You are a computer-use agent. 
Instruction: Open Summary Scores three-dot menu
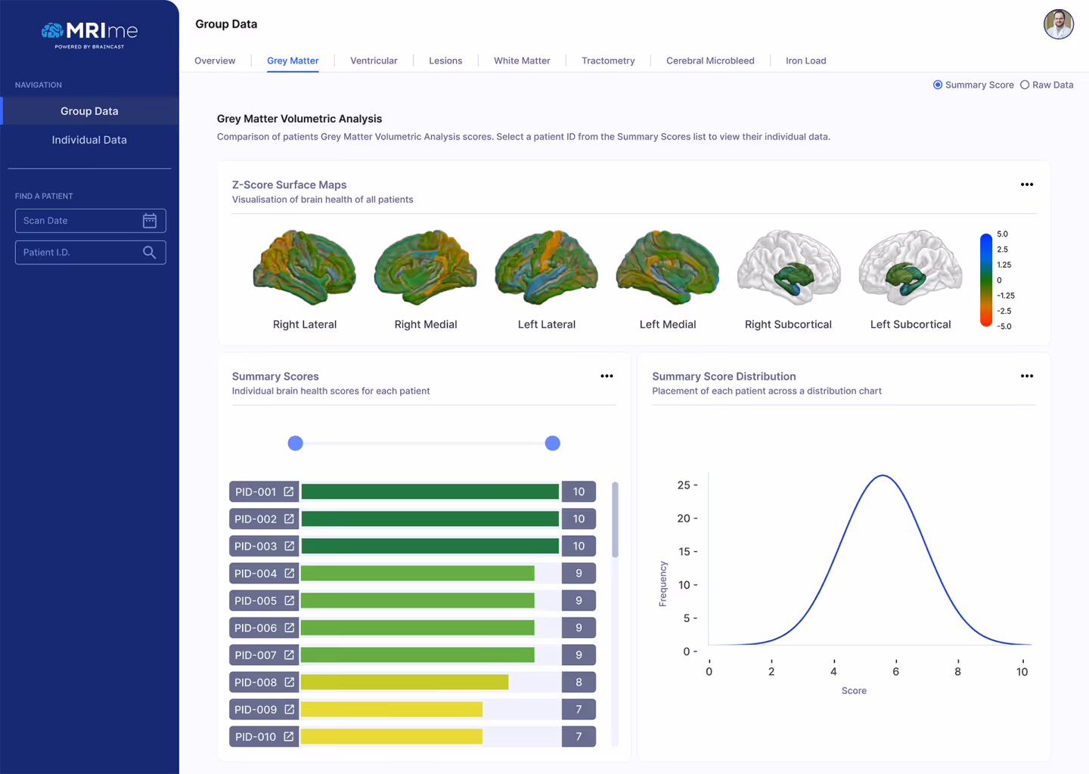point(607,376)
